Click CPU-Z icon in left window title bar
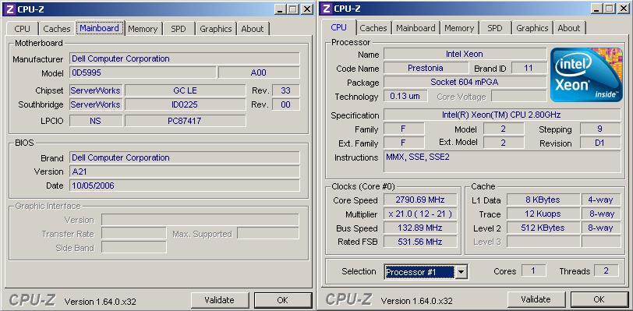633x311 pixels. pyautogui.click(x=10, y=9)
